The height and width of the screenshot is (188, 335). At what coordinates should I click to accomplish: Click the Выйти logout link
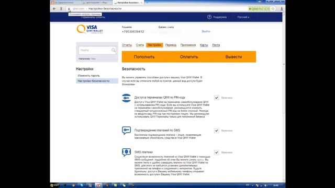pos(206,31)
